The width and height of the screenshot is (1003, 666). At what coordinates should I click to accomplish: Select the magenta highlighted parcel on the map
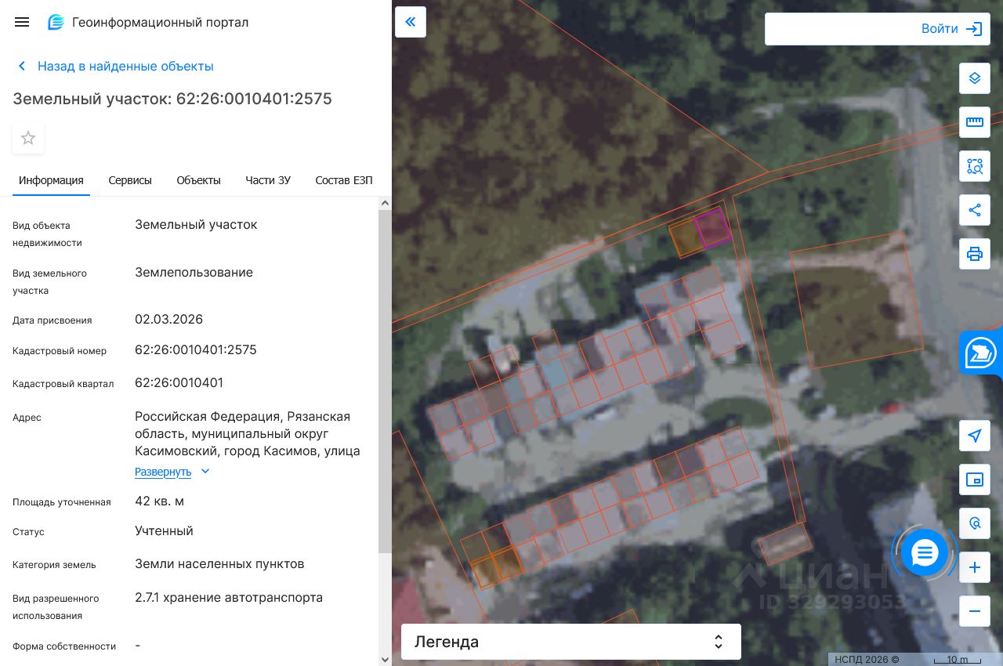tap(713, 227)
